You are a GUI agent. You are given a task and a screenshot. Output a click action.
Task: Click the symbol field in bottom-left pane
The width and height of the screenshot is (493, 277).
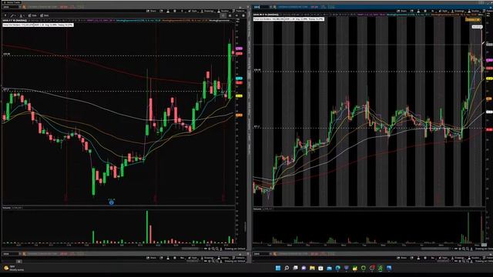(x=10, y=254)
